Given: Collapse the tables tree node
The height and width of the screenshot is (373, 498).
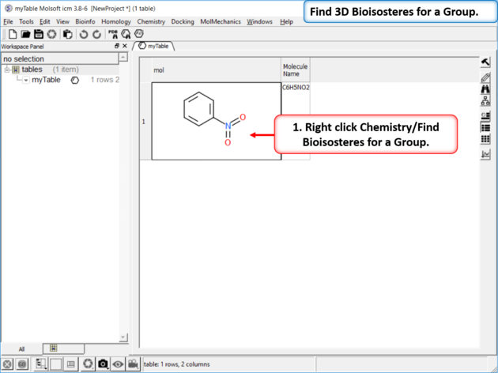Looking at the screenshot, I should coord(7,70).
